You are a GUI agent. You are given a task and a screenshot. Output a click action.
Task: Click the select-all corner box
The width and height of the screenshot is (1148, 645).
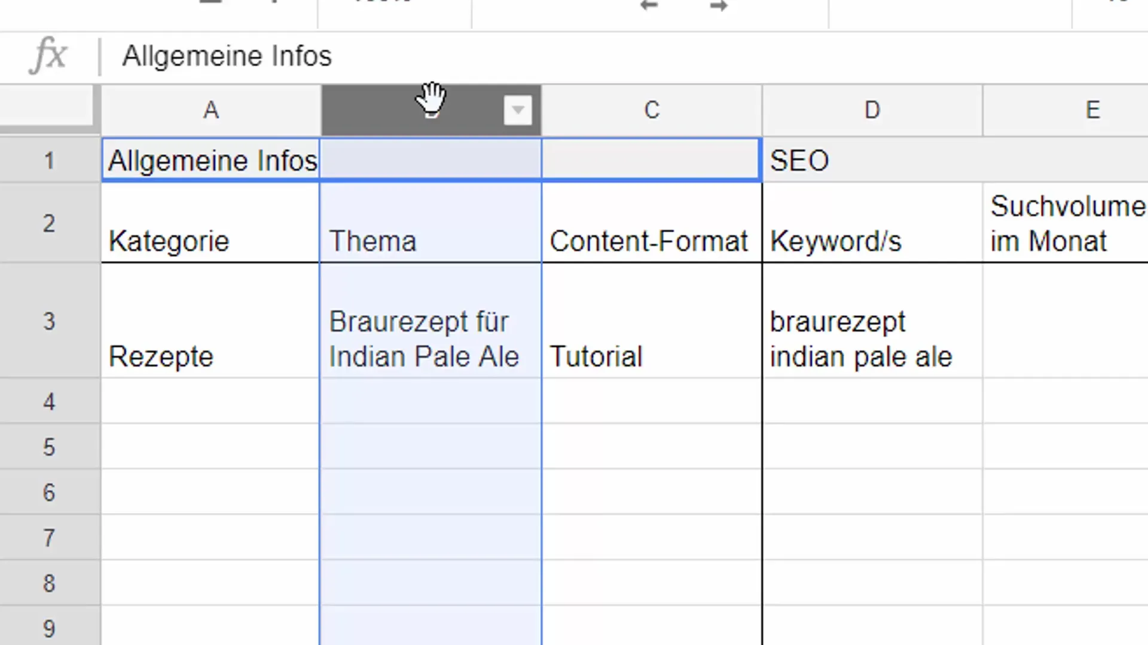click(47, 106)
